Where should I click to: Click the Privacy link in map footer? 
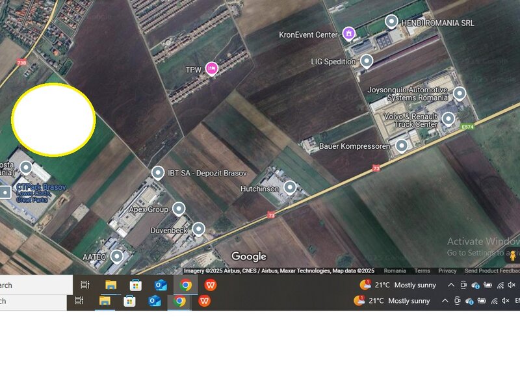pyautogui.click(x=447, y=271)
